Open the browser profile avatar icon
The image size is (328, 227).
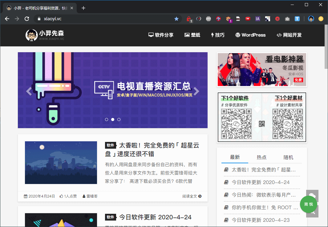tap(311, 19)
